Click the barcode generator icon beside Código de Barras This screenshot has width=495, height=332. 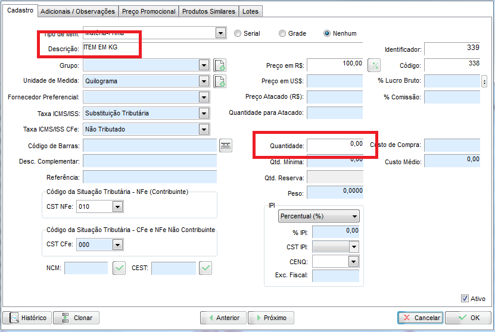pos(225,145)
